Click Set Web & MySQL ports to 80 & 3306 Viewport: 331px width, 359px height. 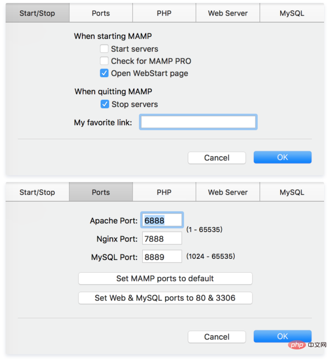pyautogui.click(x=165, y=298)
